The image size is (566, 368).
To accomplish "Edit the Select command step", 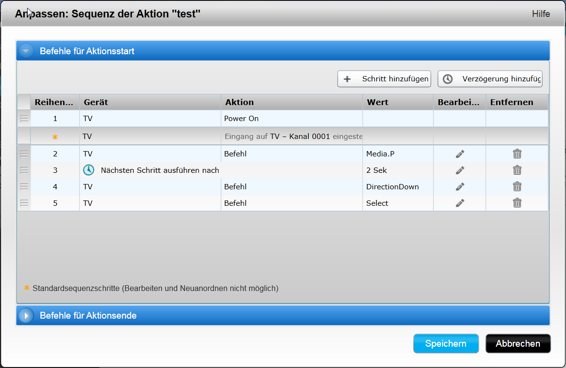I will 460,203.
